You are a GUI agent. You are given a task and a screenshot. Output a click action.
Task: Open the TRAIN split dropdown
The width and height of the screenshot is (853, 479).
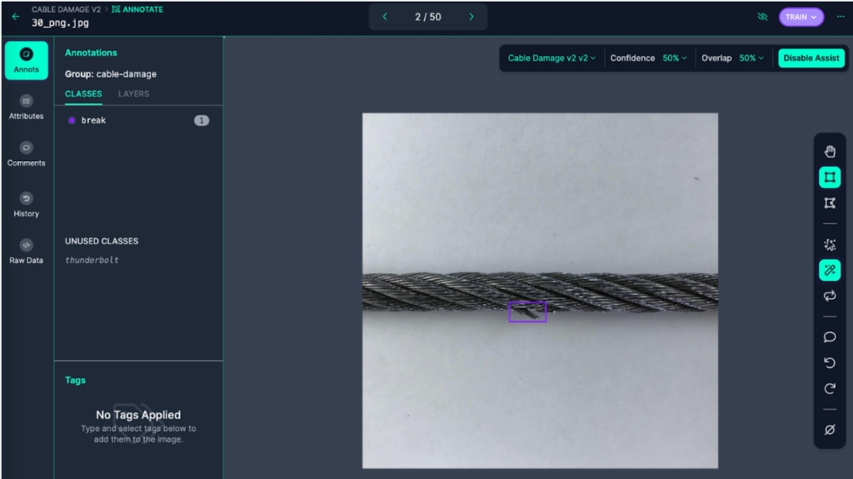tap(801, 17)
